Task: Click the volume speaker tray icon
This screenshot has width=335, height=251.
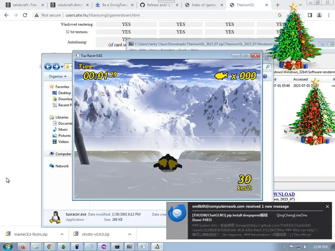Action: point(306,247)
